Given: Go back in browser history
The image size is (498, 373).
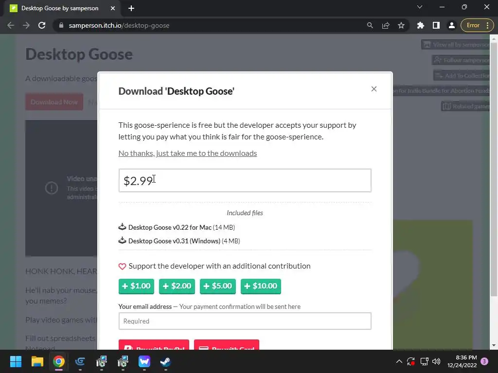Looking at the screenshot, I should pos(11,25).
